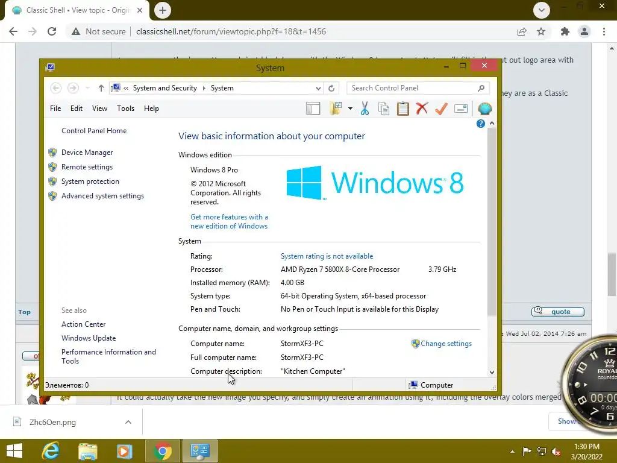Click Chrome back arrow
Image resolution: width=617 pixels, height=463 pixels.
coord(13,31)
